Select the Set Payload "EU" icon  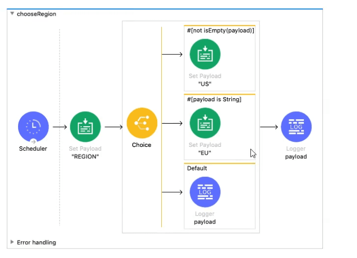pos(205,123)
